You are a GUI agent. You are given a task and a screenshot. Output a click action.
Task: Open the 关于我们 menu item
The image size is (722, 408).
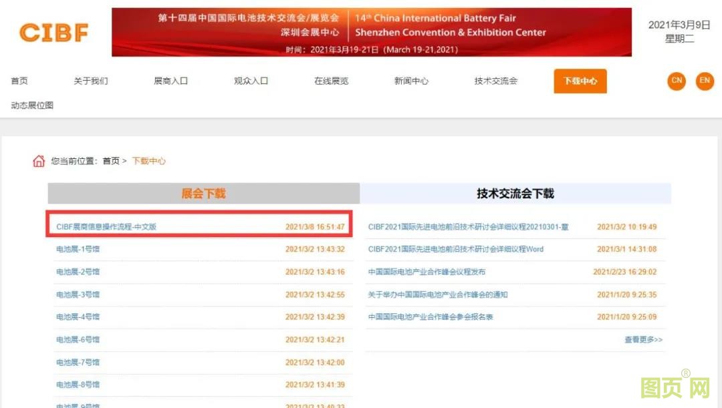click(90, 80)
